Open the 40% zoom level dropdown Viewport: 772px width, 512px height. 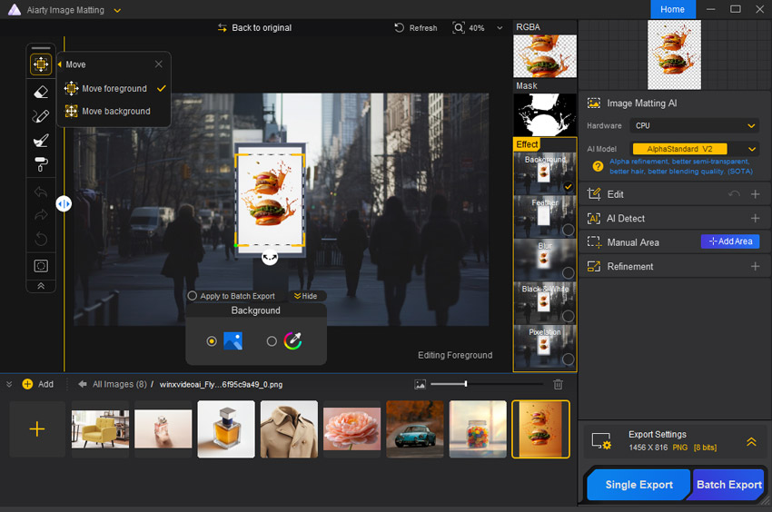(500, 28)
